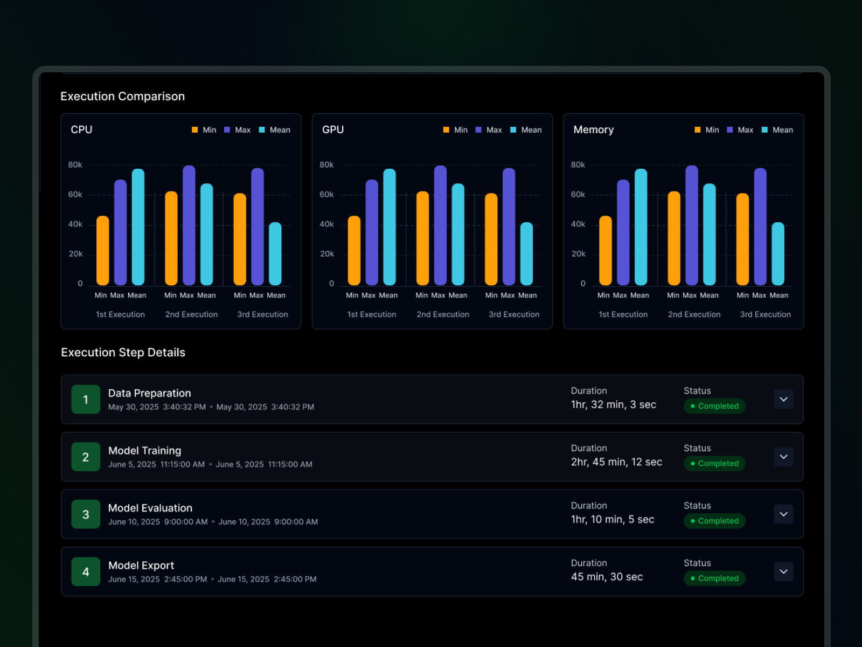Toggle Max legend in CPU chart
Image resolution: width=862 pixels, height=647 pixels.
point(237,130)
